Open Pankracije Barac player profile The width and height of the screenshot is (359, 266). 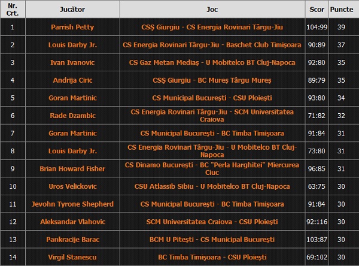click(x=72, y=240)
